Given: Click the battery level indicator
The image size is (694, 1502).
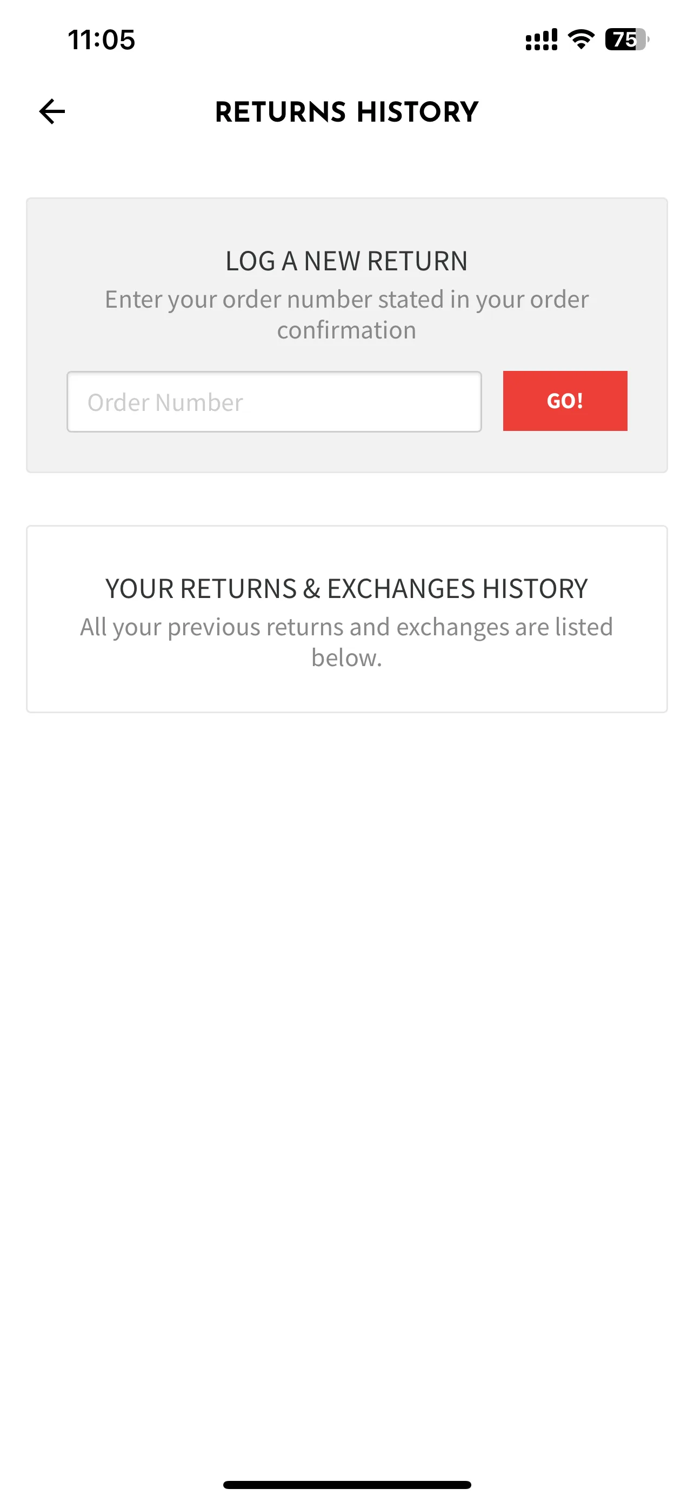Looking at the screenshot, I should point(627,39).
